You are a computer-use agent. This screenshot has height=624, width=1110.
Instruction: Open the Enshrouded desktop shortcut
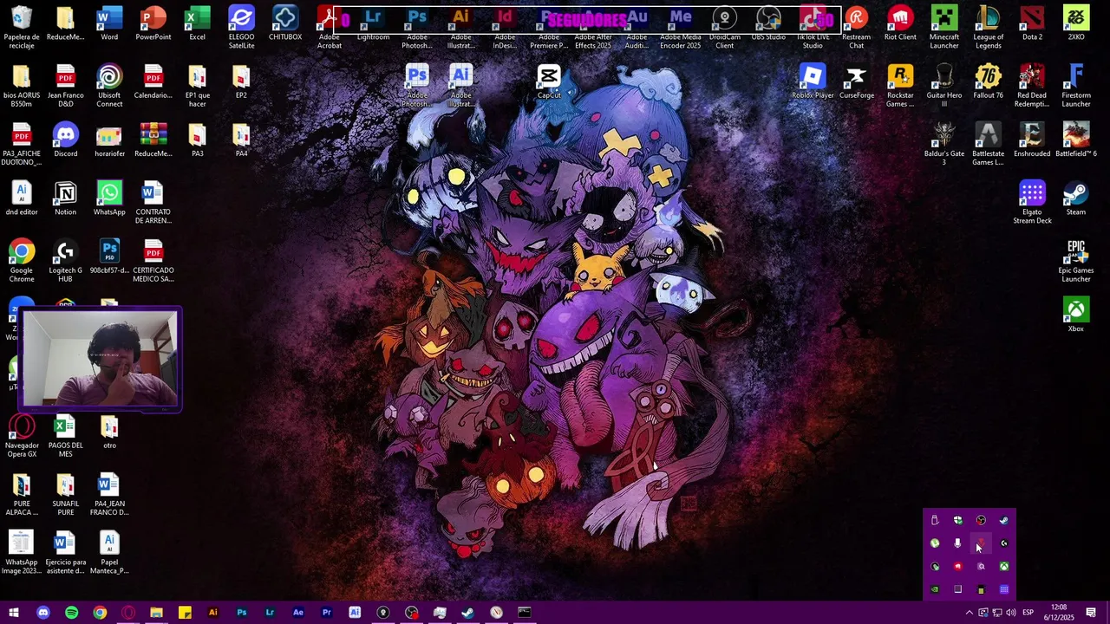1032,140
